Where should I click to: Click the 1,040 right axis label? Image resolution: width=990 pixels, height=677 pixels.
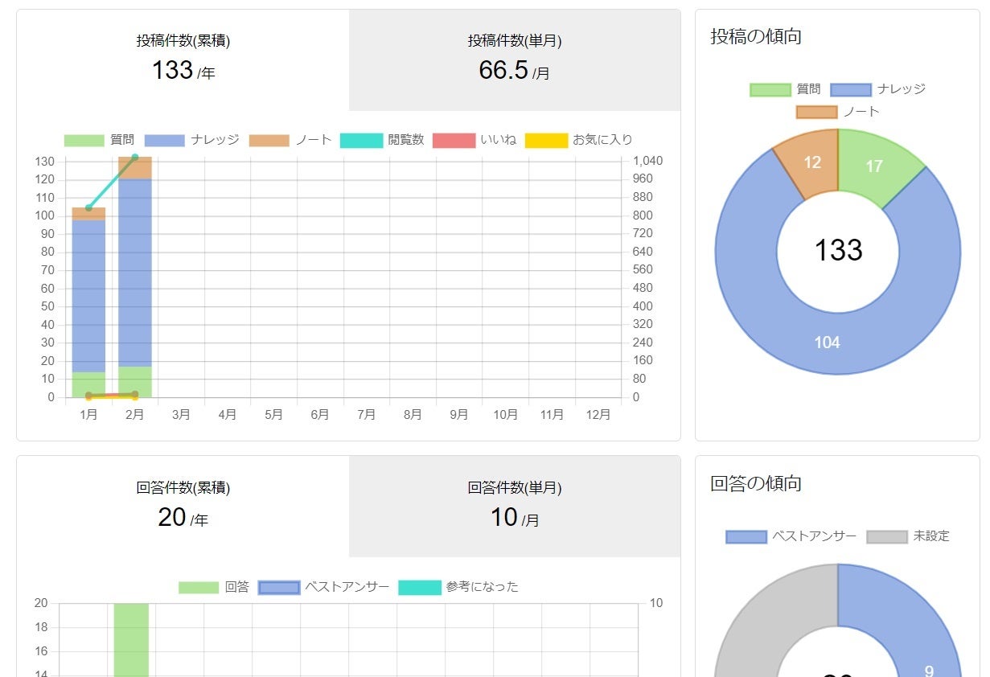(647, 161)
